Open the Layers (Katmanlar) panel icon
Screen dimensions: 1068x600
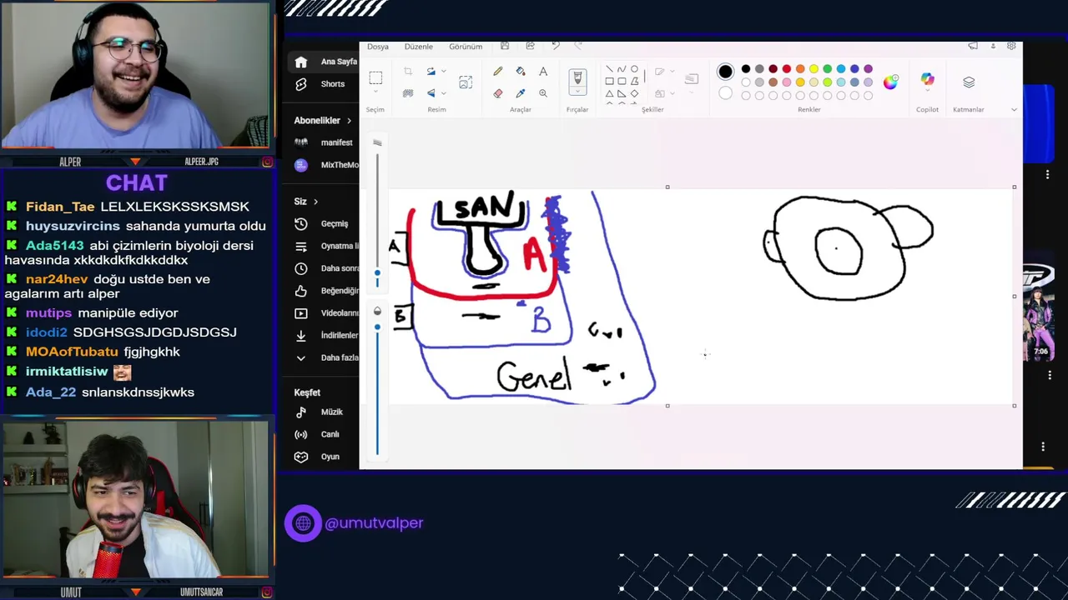pos(969,82)
